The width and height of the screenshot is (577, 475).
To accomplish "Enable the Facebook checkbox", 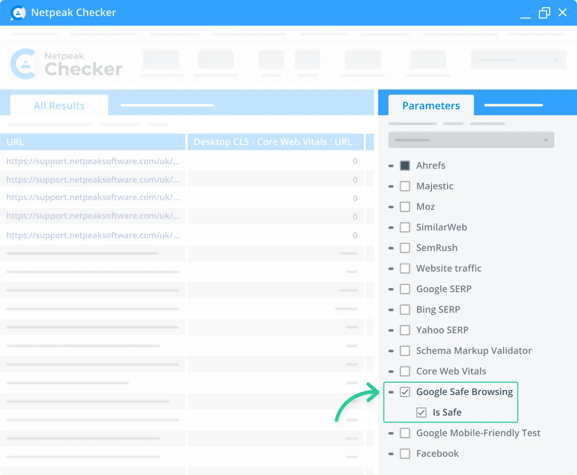I will [x=405, y=454].
